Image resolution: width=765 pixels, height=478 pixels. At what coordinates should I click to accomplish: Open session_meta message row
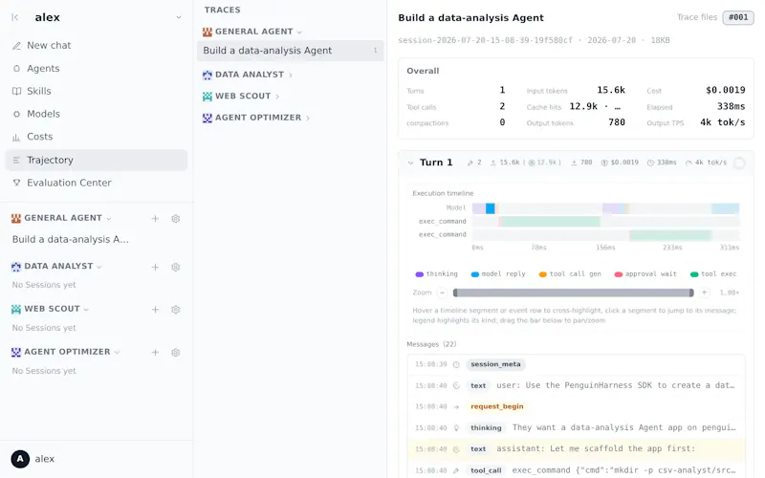click(577, 364)
